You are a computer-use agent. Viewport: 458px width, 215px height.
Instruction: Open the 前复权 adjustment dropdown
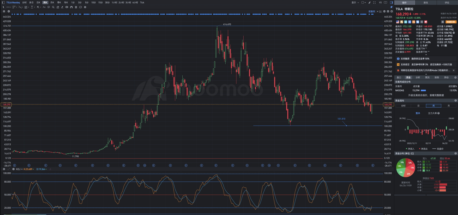(x=373, y=11)
